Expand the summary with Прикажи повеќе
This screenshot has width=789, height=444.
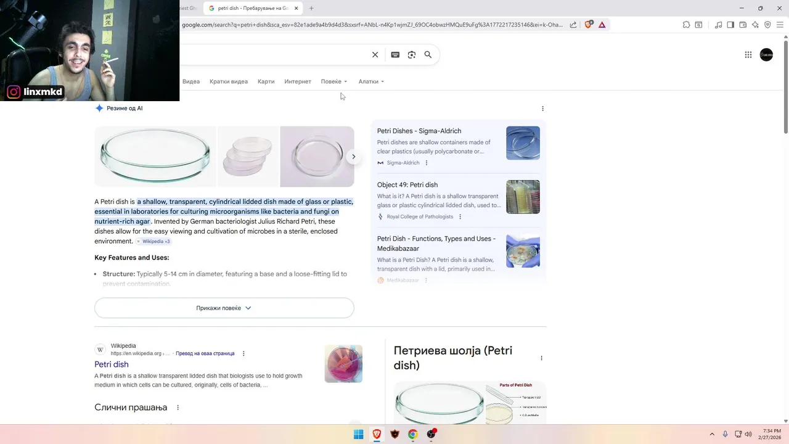tap(224, 308)
